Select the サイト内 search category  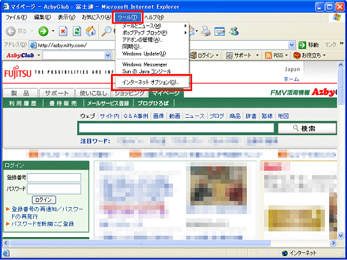pyautogui.click(x=110, y=116)
